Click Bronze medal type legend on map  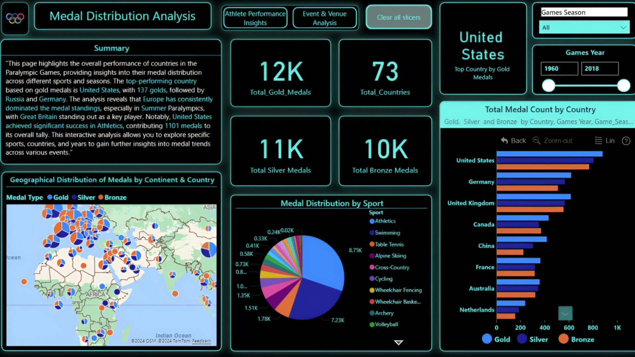pyautogui.click(x=112, y=197)
